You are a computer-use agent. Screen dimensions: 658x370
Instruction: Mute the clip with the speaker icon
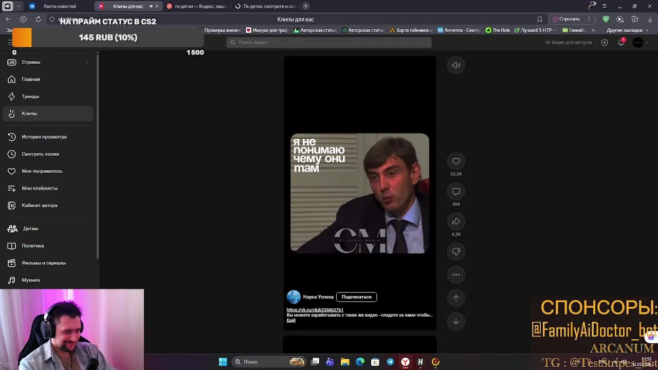tap(456, 65)
